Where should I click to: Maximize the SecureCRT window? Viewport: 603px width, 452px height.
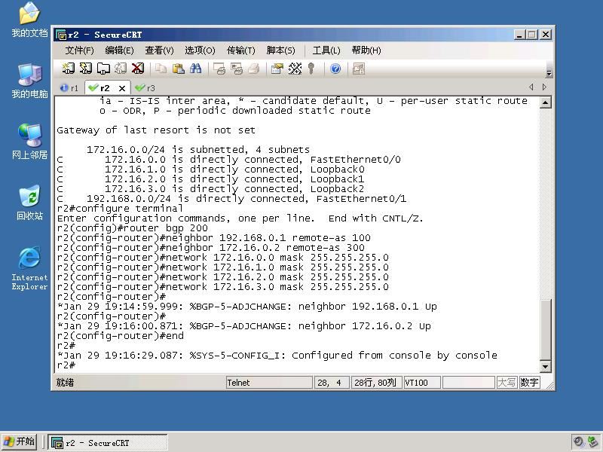point(532,35)
